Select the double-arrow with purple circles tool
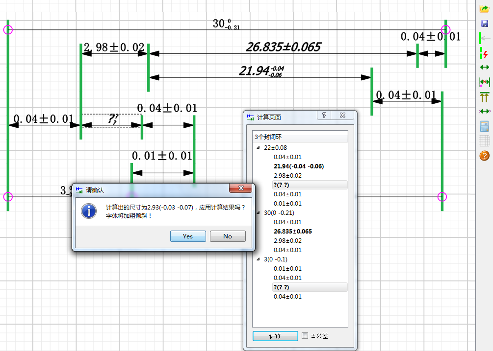 485,111
